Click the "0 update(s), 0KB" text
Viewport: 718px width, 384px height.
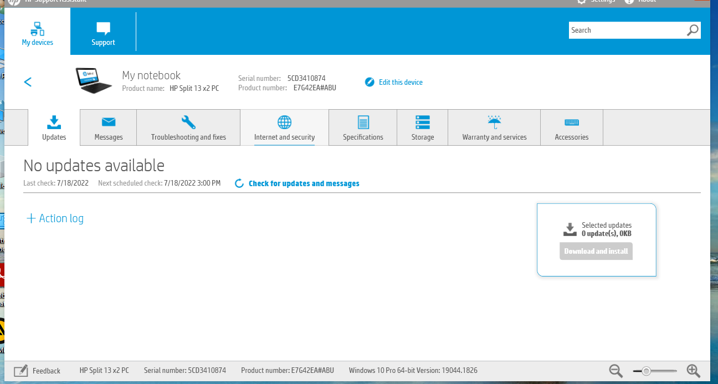pos(607,234)
